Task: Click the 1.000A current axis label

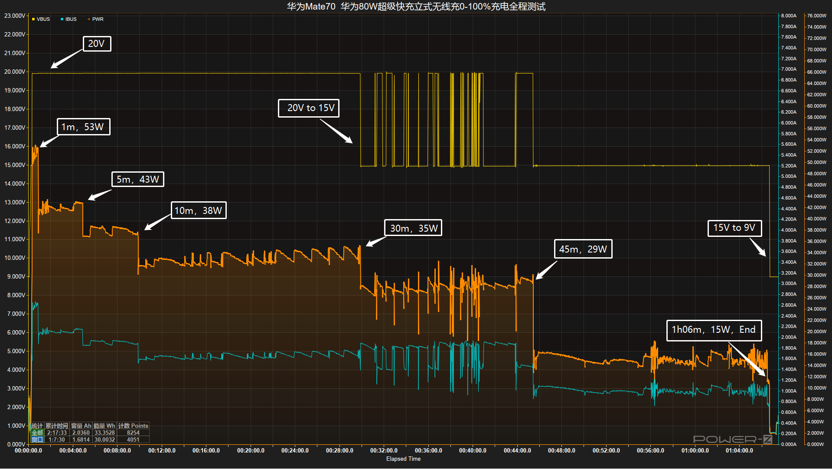Action: tap(789, 391)
